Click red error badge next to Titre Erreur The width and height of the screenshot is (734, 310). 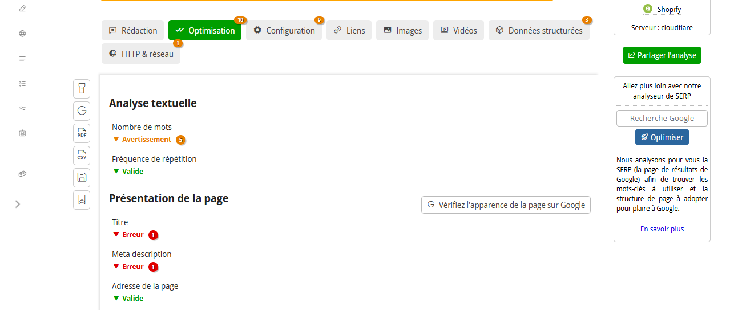click(154, 235)
